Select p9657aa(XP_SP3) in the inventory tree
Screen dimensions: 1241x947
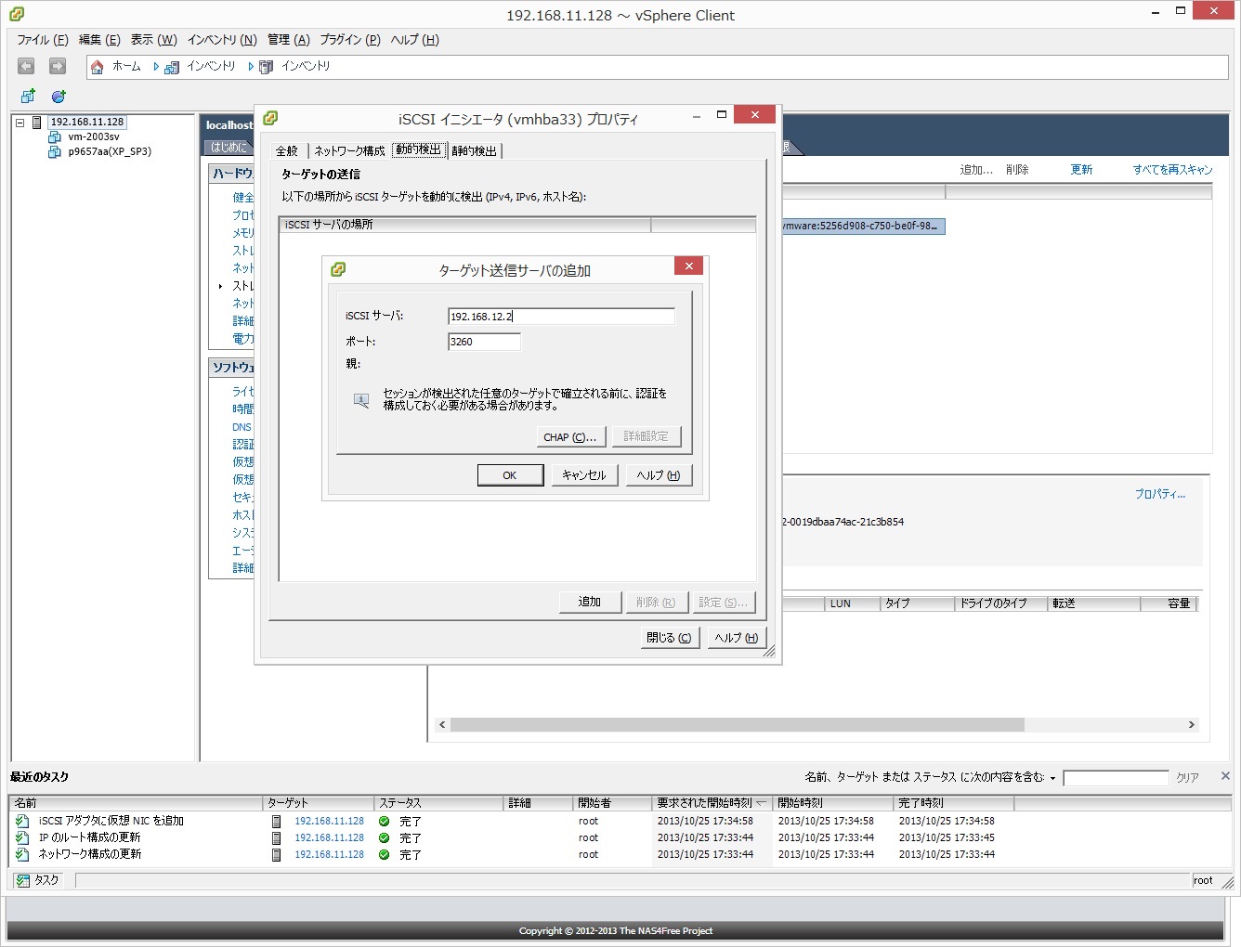(x=110, y=152)
